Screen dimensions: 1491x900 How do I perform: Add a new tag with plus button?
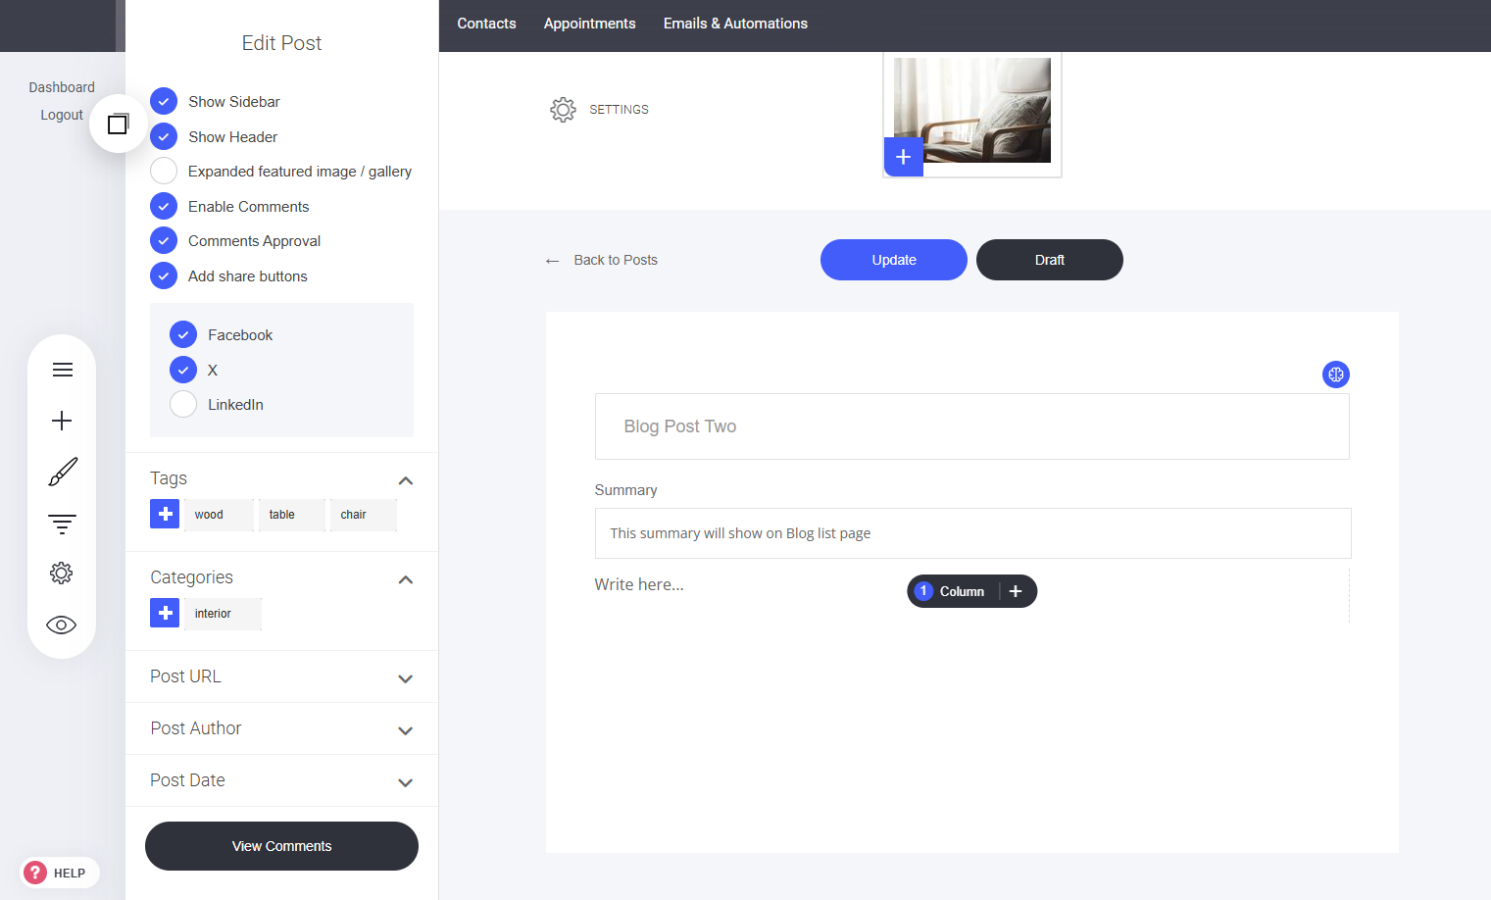pyautogui.click(x=165, y=514)
